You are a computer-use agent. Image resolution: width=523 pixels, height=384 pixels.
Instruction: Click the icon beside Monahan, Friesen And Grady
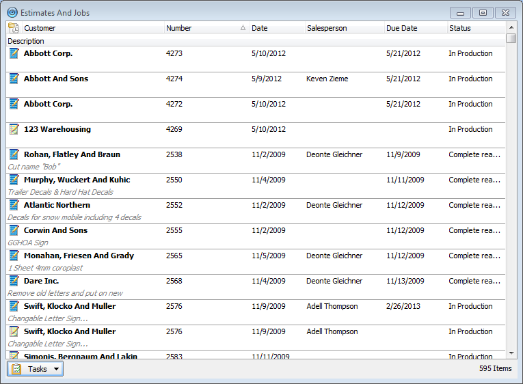pos(14,256)
